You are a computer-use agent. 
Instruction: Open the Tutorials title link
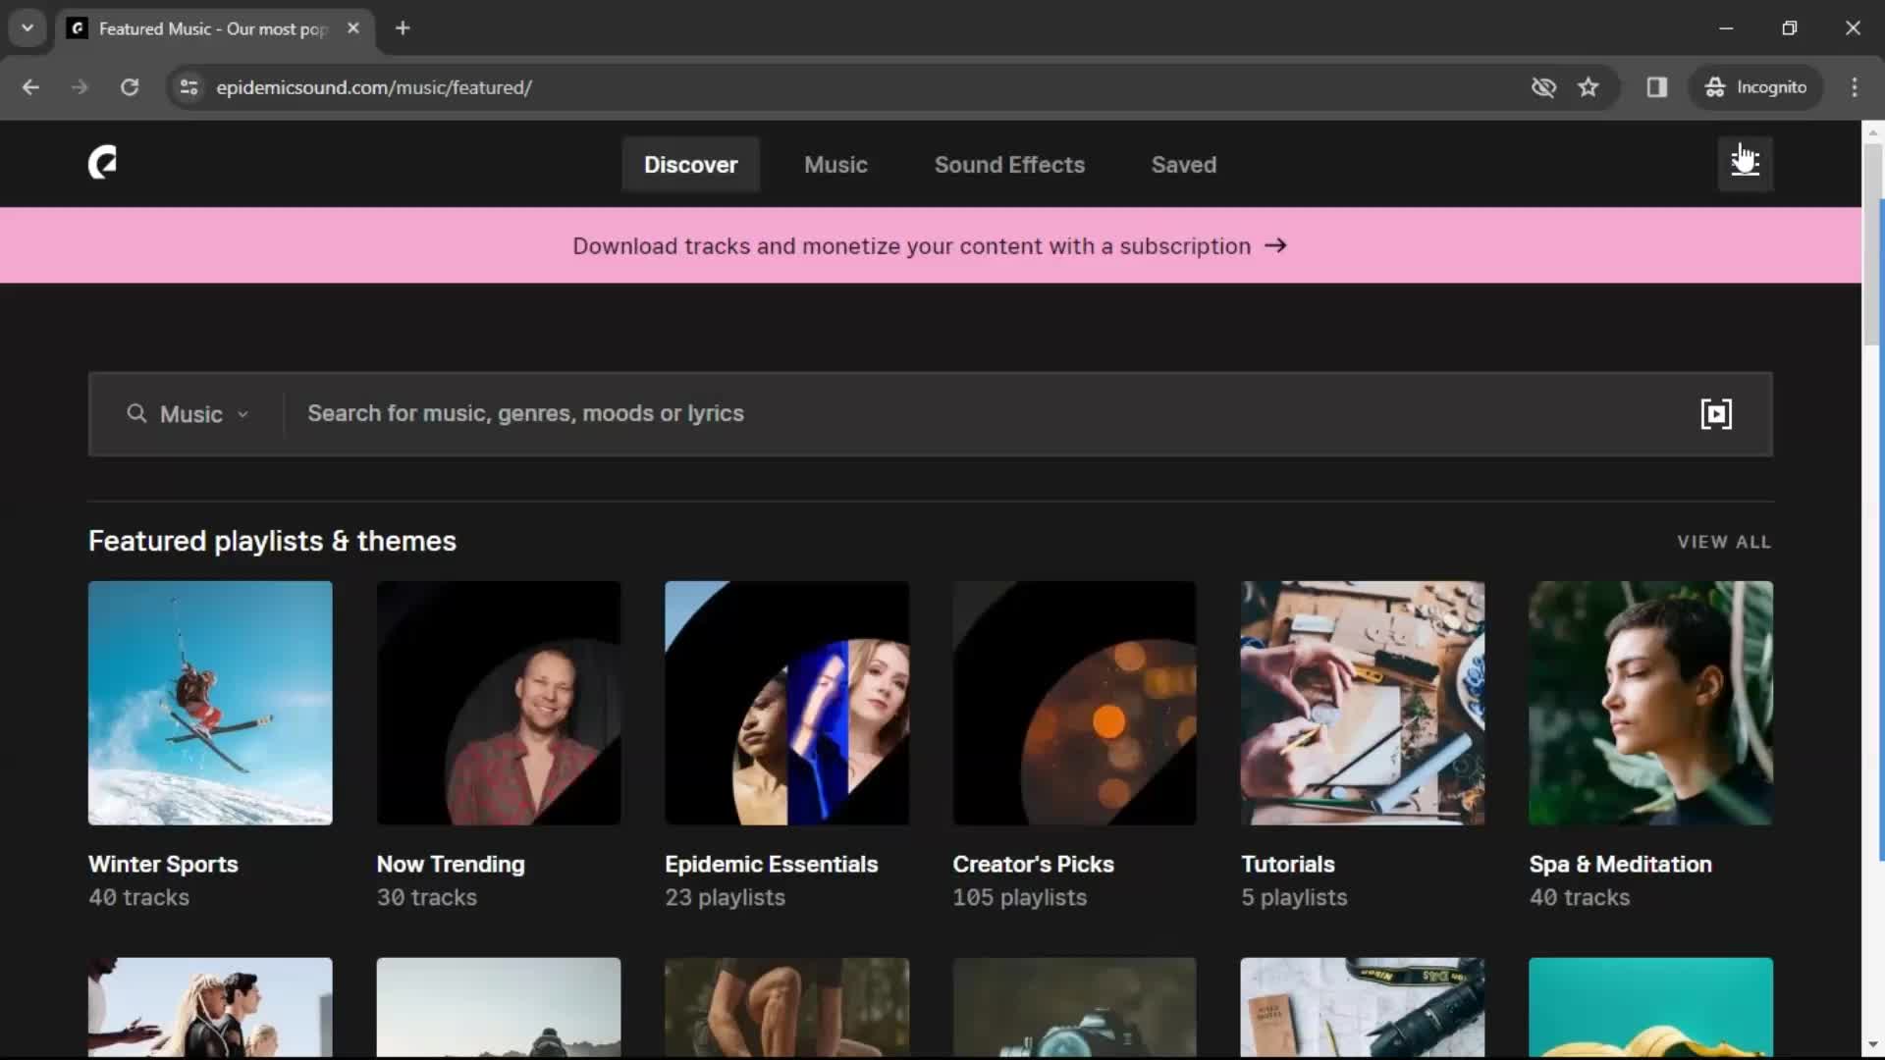click(x=1287, y=865)
